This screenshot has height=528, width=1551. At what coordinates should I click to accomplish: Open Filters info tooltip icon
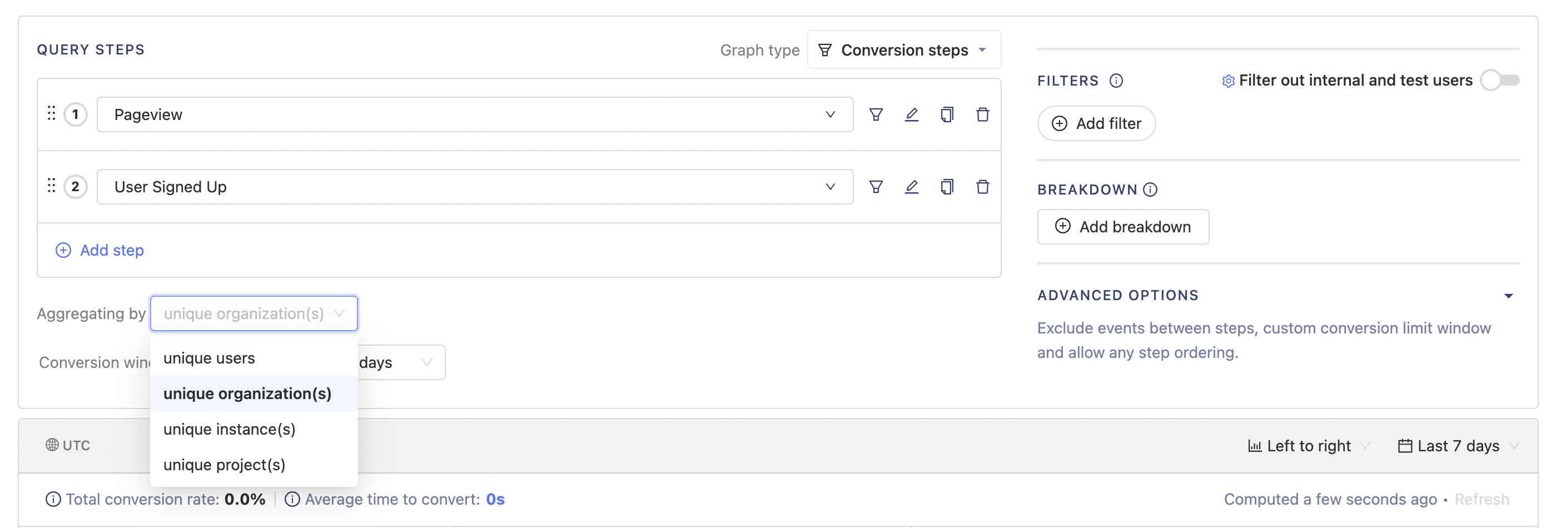pos(1116,81)
